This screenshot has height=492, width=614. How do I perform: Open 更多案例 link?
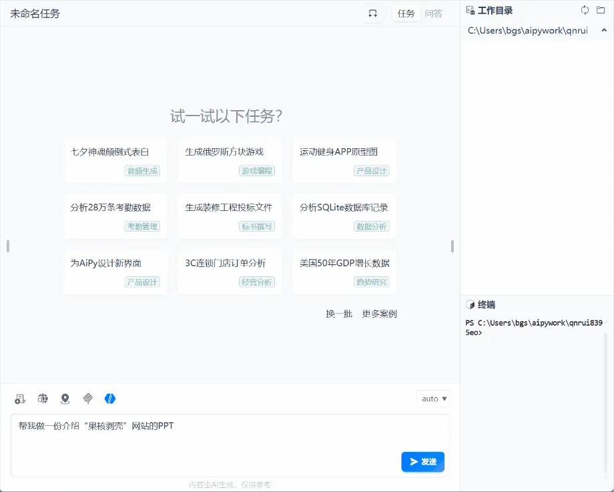point(380,314)
